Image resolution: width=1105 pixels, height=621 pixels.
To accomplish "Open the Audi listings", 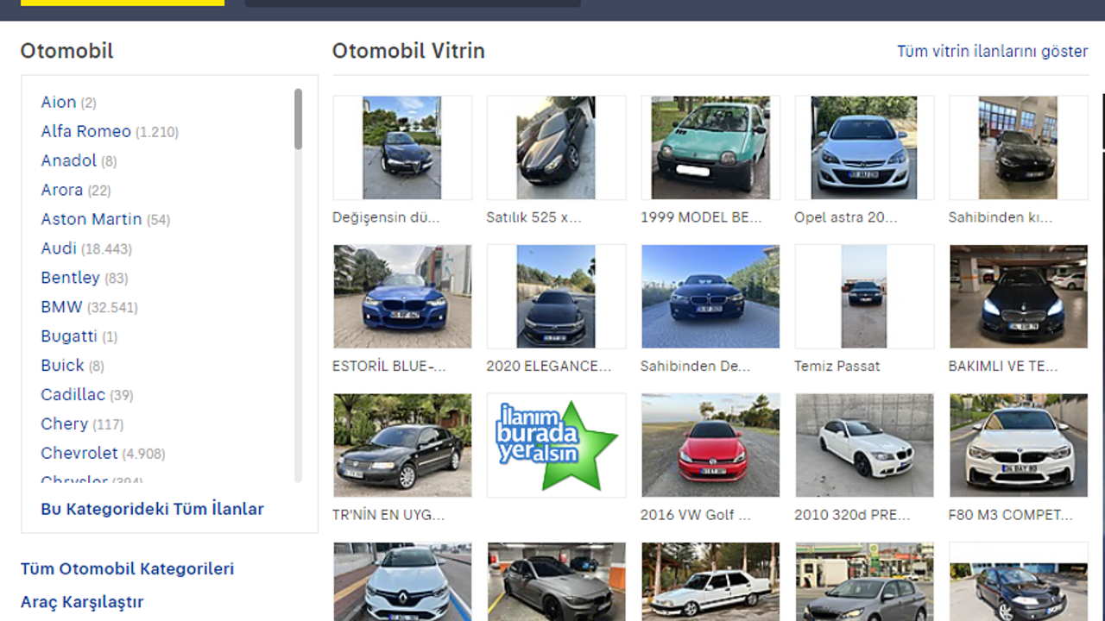I will (x=58, y=248).
